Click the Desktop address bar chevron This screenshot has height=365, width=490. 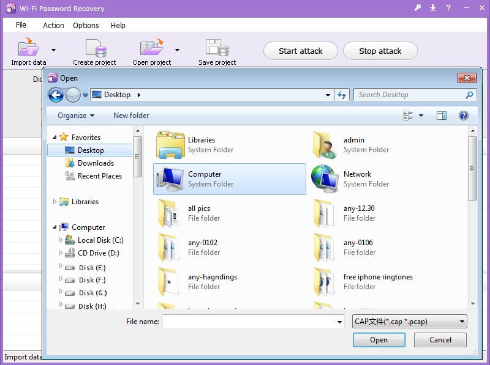point(139,95)
